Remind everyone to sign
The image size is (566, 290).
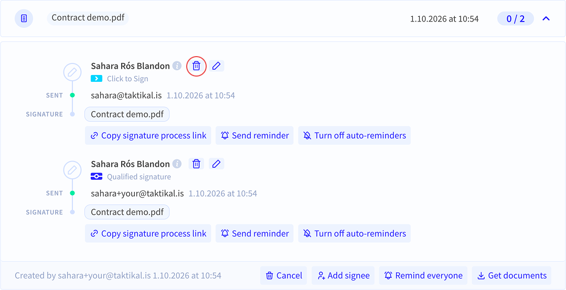pos(423,275)
